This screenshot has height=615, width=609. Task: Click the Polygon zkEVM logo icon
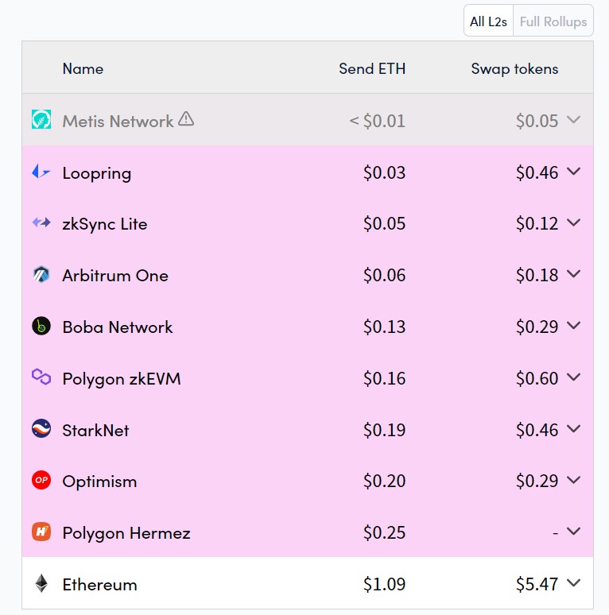pos(41,377)
